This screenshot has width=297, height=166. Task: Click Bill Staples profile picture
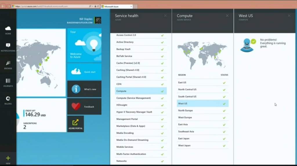(x=98, y=20)
